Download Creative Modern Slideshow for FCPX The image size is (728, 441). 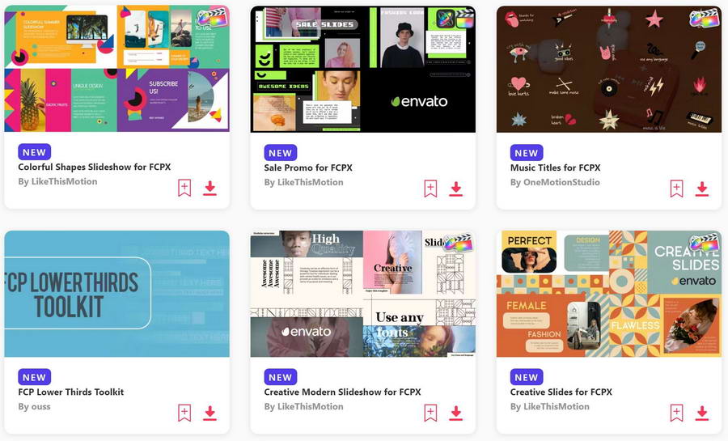[x=456, y=413]
